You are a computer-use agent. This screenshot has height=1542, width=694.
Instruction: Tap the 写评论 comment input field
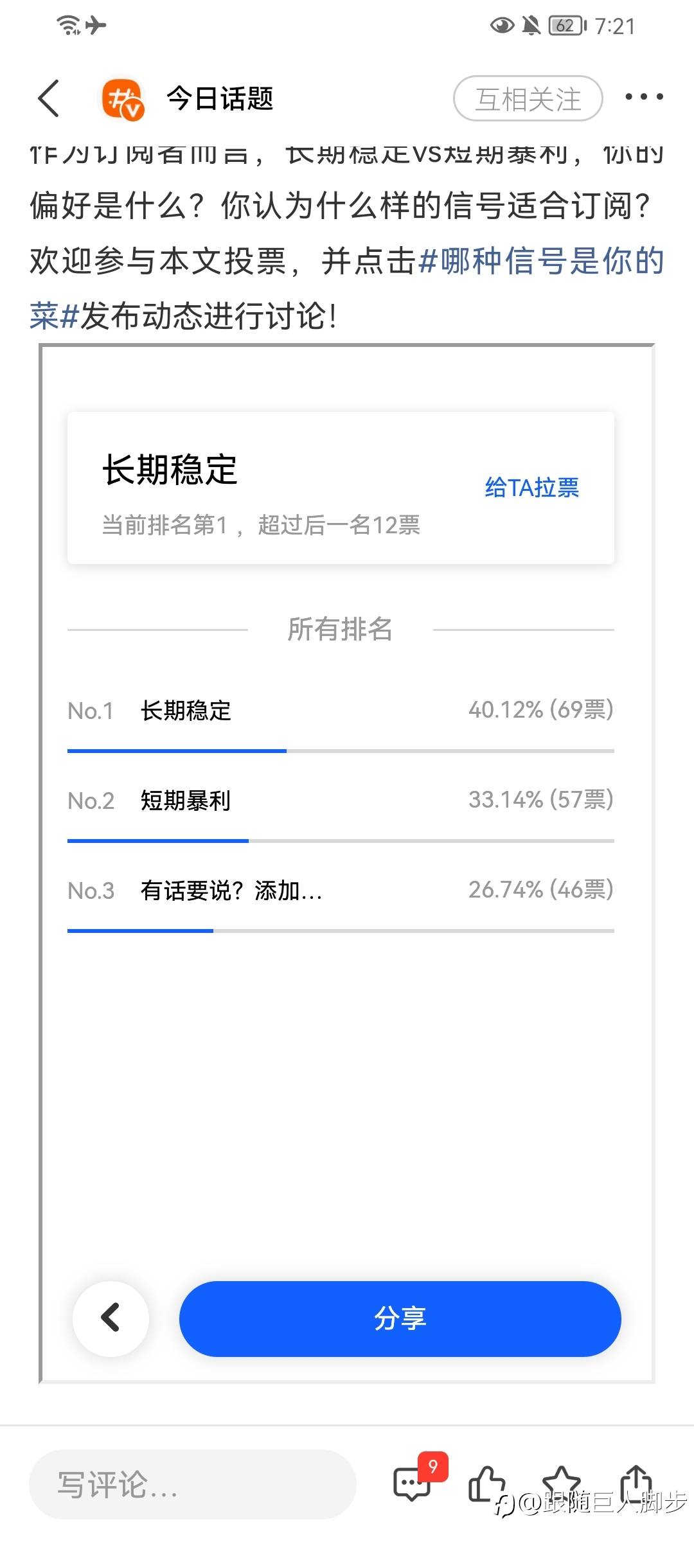point(193,1484)
